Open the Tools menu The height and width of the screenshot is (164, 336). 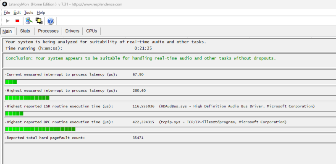tap(29, 13)
